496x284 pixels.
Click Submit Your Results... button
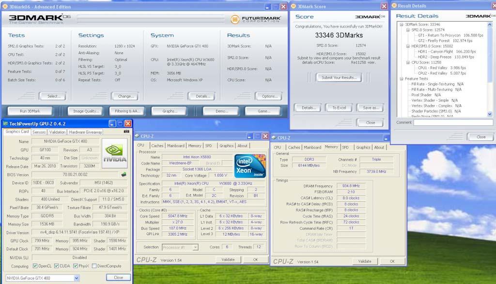[339, 77]
